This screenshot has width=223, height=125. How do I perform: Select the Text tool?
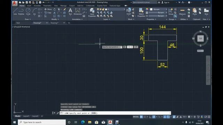click(70, 11)
